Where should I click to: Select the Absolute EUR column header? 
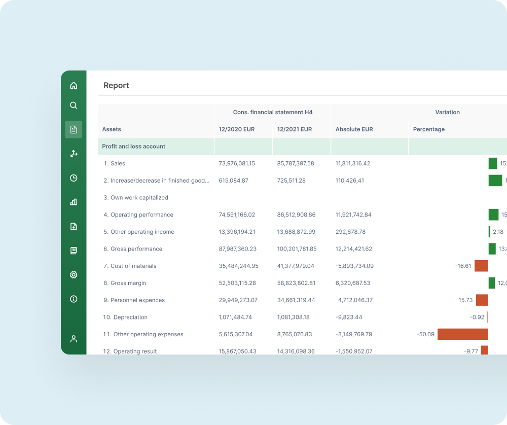(354, 129)
